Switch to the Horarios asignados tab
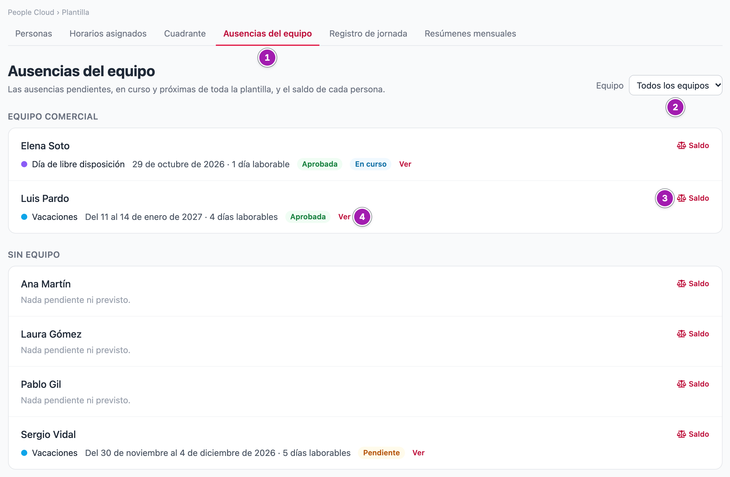This screenshot has height=477, width=730. pos(108,33)
